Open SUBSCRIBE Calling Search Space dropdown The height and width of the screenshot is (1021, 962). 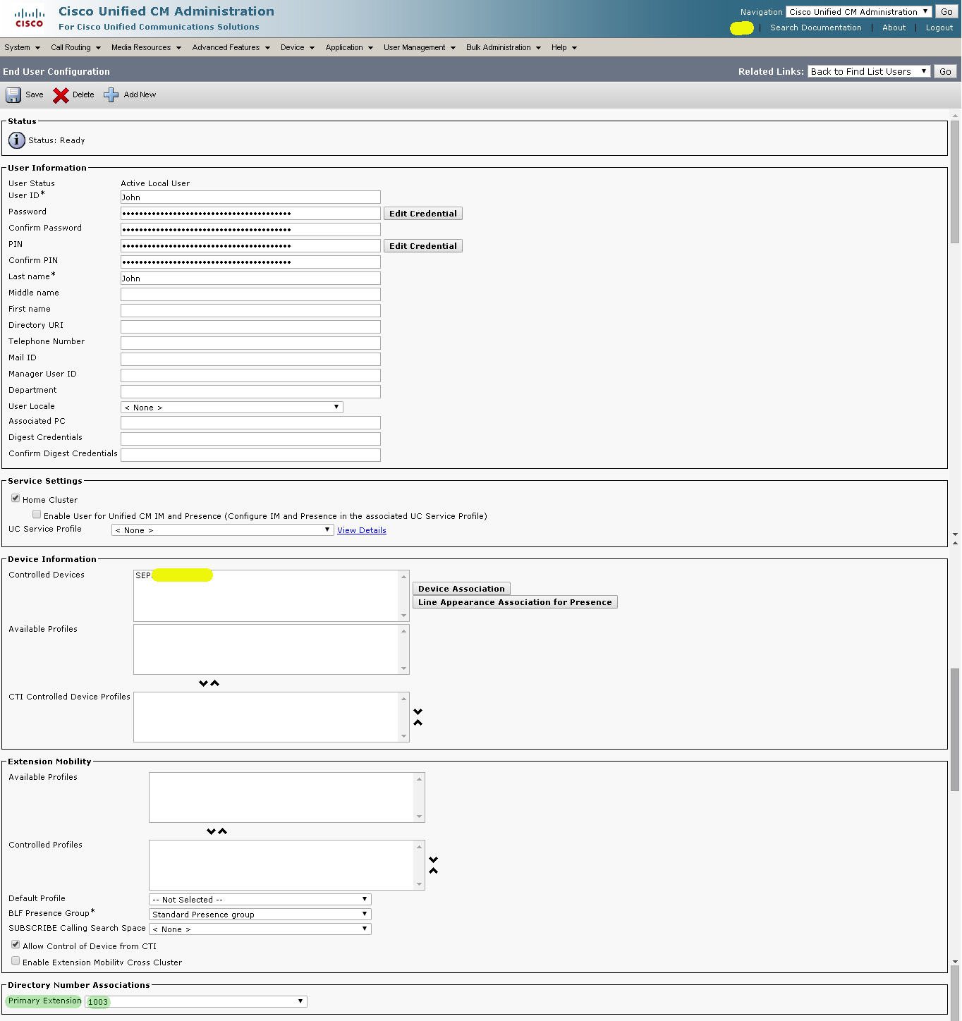(260, 929)
